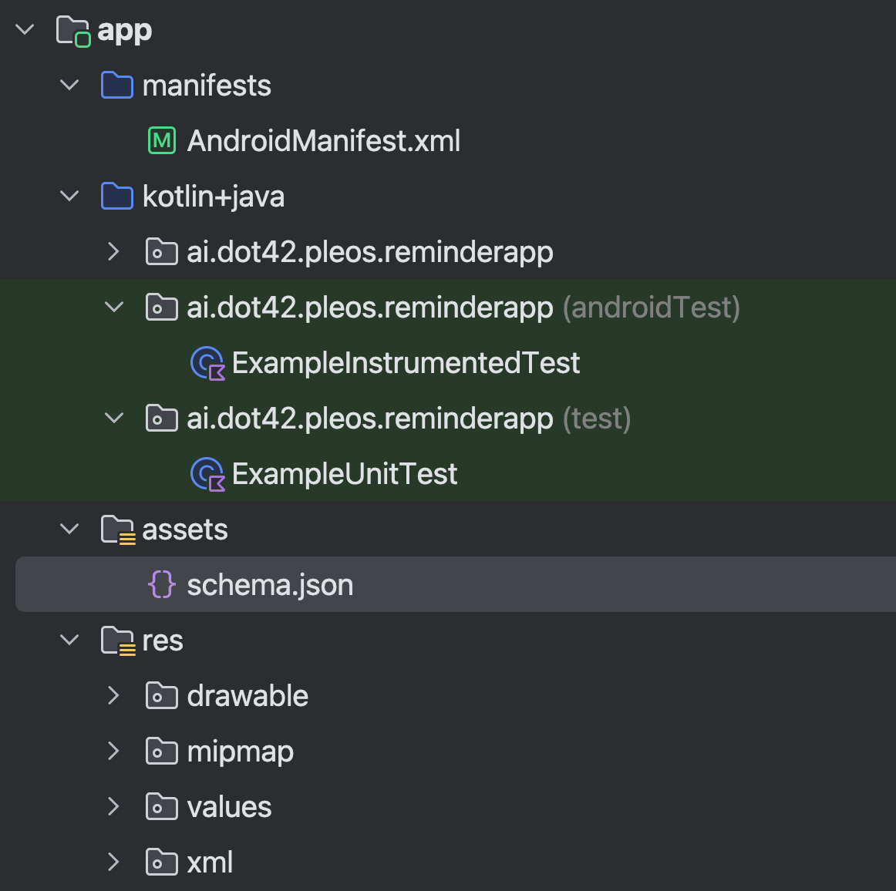Collapse the kotlin+java folder
Screen dimensions: 896x891
point(69,196)
